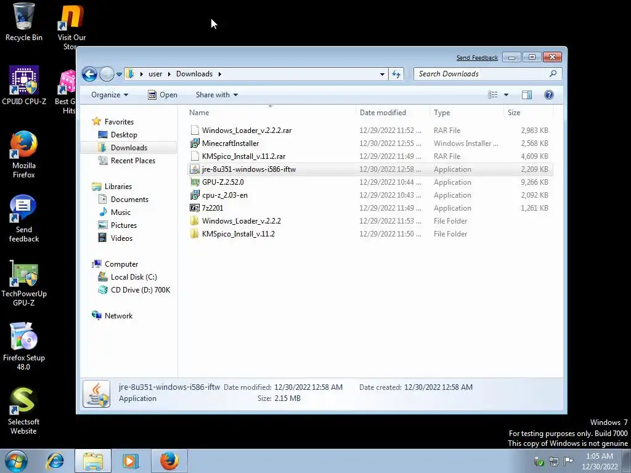631x473 pixels.
Task: Click the Favorites group header
Action: (119, 122)
